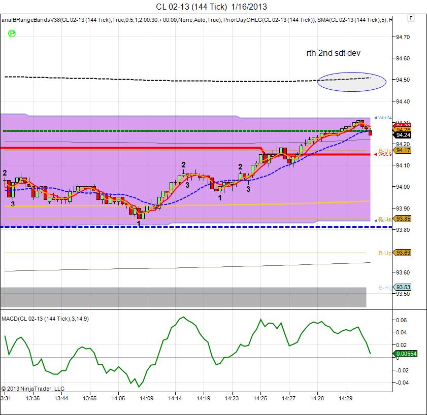Select the orange 94.26 price marker
427x415 pixels.
coord(402,129)
